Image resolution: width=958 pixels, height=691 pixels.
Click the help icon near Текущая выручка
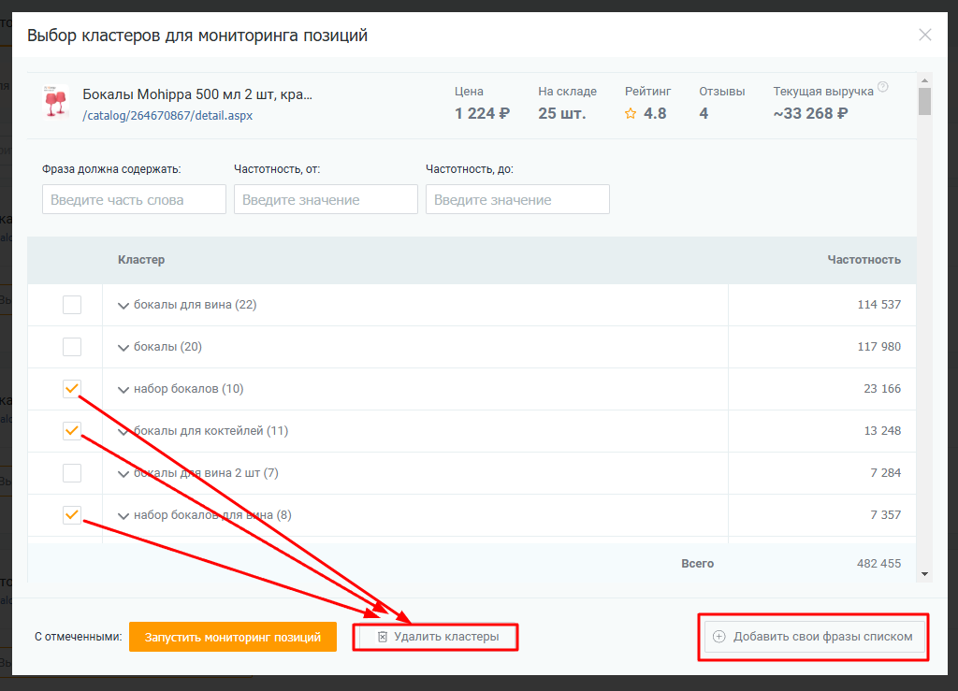[x=882, y=88]
